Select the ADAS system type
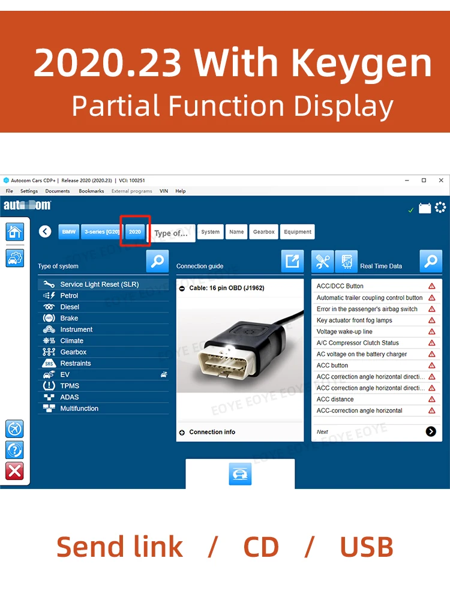The width and height of the screenshot is (450, 600). tap(103, 397)
